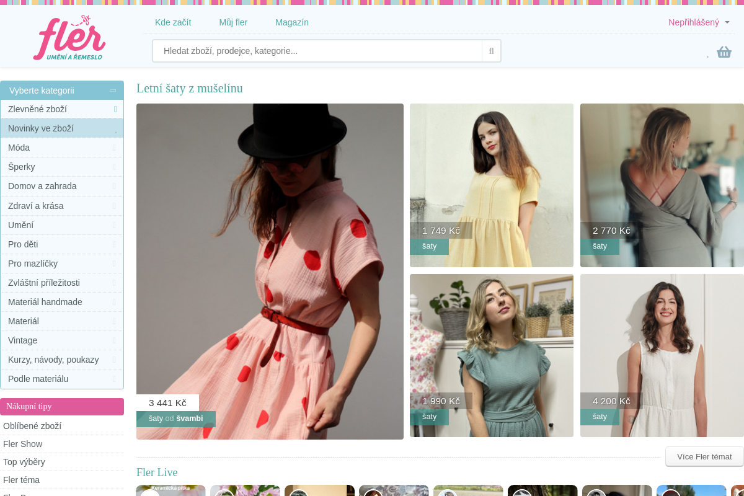
Task: Select the Můj fler menu item
Action: (x=233, y=22)
